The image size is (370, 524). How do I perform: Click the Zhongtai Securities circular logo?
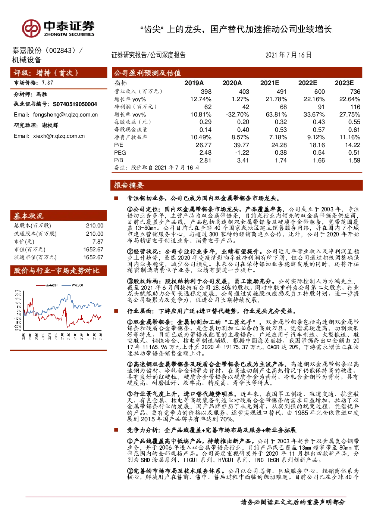click(31, 29)
